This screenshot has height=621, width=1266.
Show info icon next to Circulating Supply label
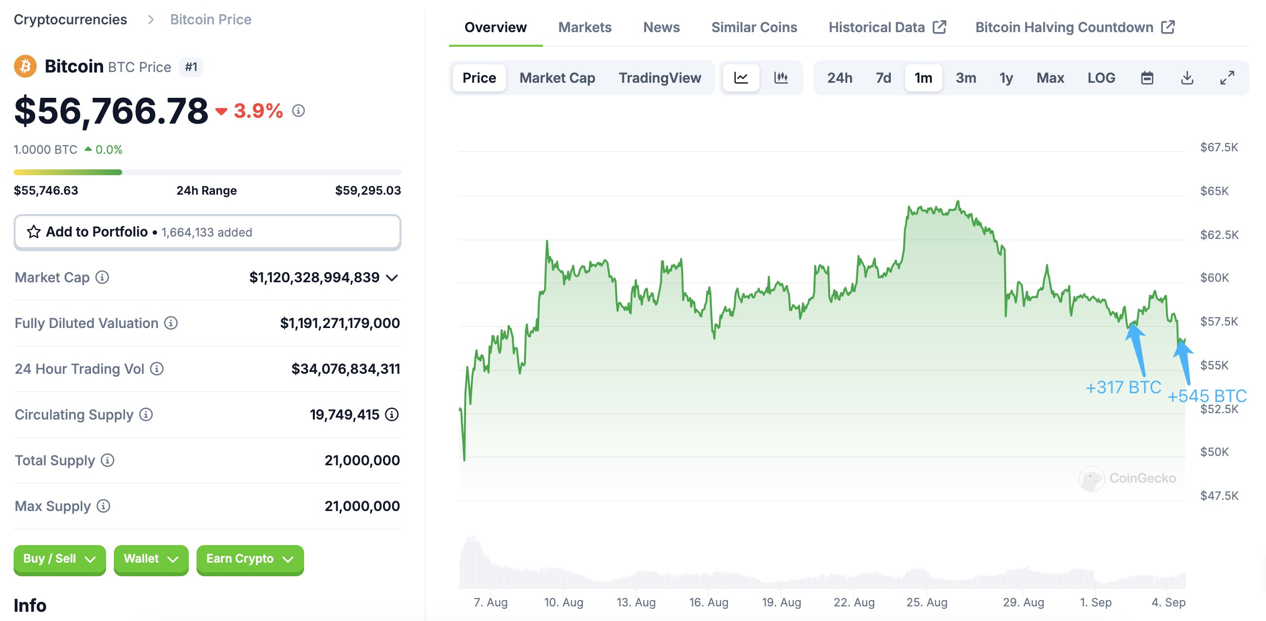pos(146,415)
